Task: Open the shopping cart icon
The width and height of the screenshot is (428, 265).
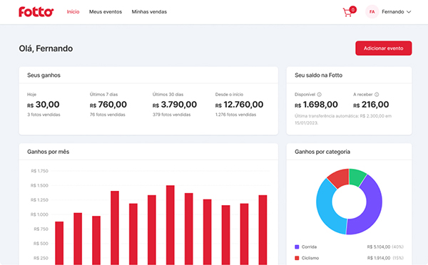Action: pos(347,12)
